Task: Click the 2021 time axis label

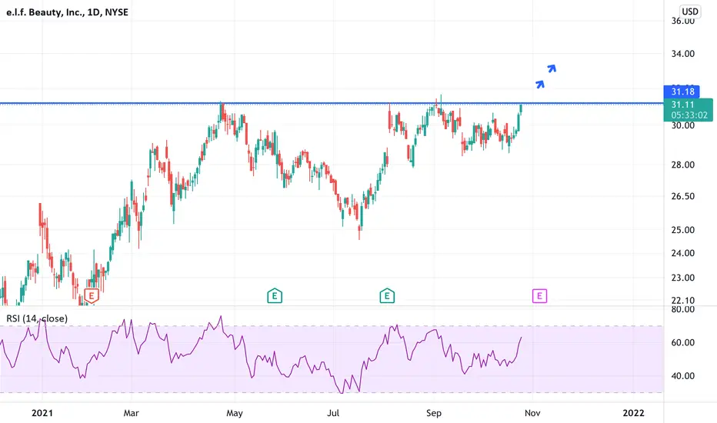Action: [x=42, y=413]
